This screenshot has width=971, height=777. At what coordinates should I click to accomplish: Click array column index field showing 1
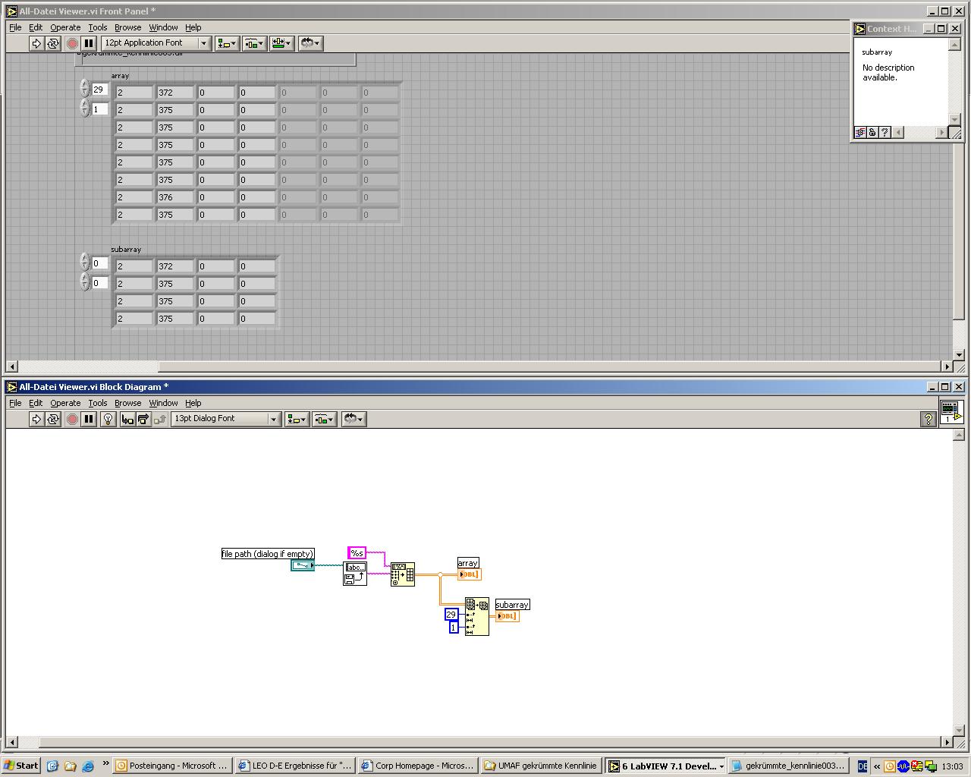coord(99,109)
